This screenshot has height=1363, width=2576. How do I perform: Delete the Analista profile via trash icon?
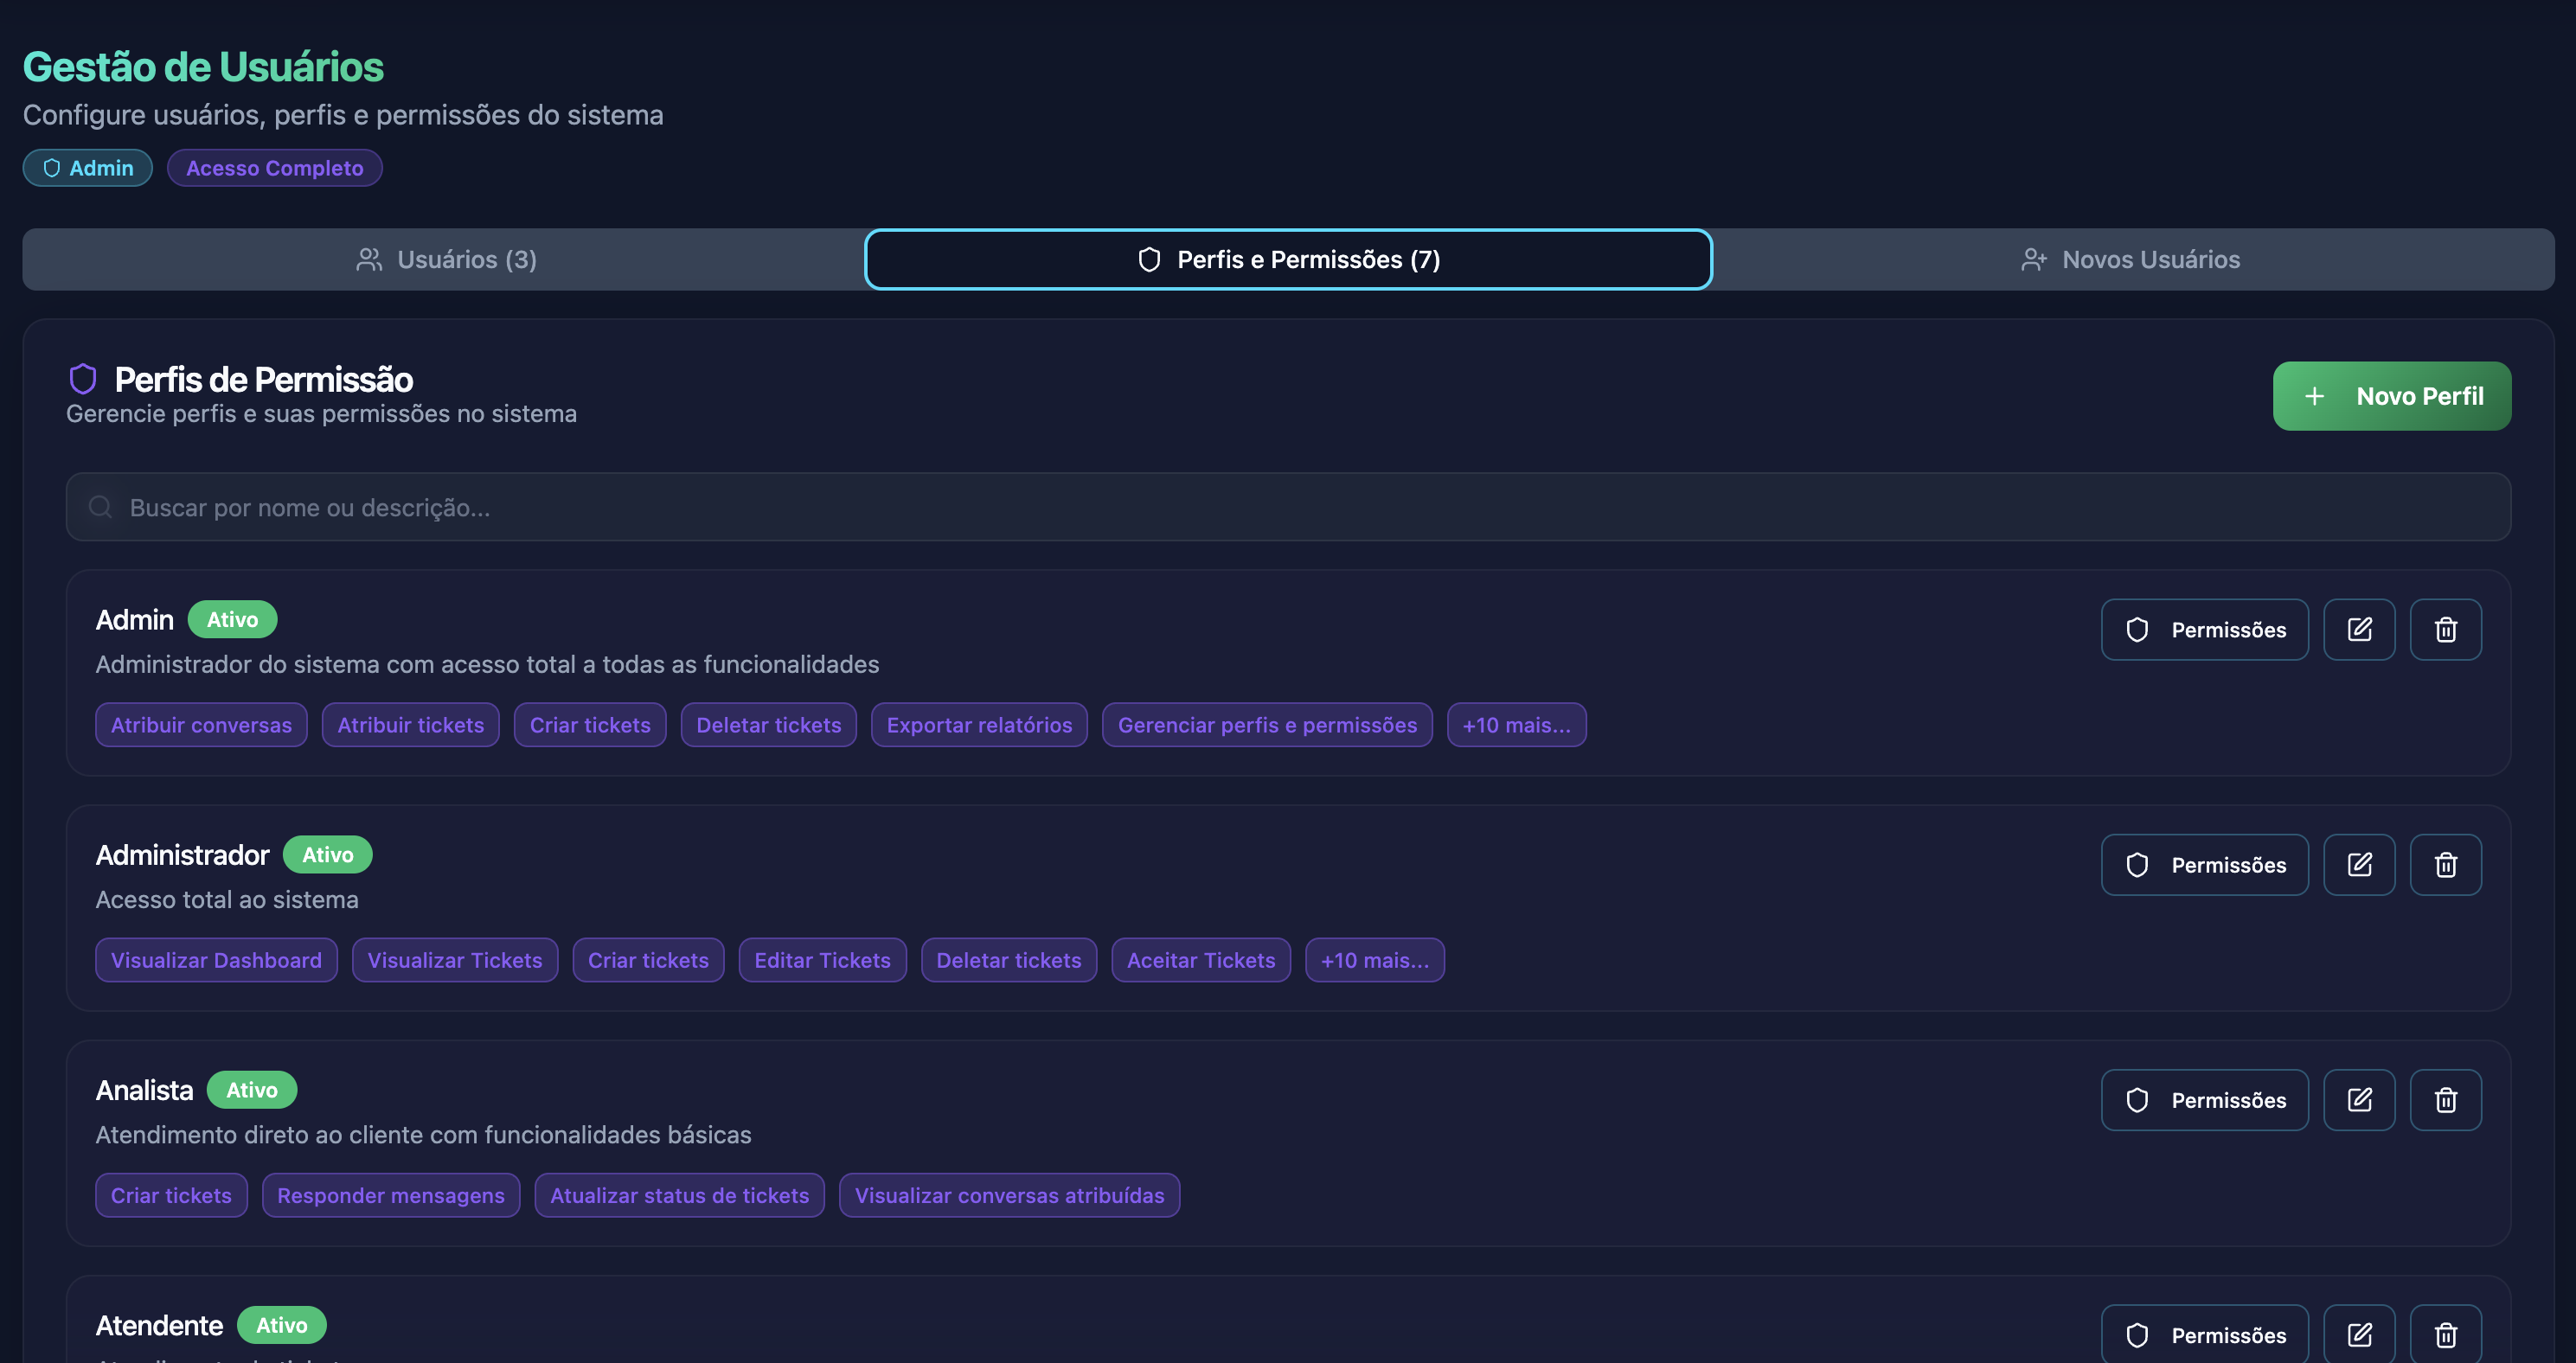click(x=2445, y=1099)
